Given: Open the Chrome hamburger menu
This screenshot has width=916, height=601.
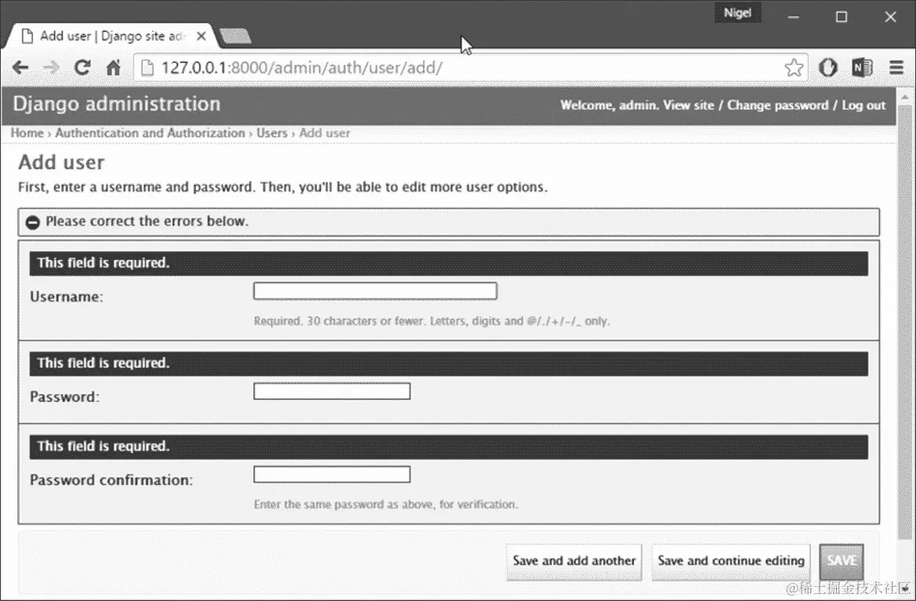Looking at the screenshot, I should pyautogui.click(x=896, y=67).
